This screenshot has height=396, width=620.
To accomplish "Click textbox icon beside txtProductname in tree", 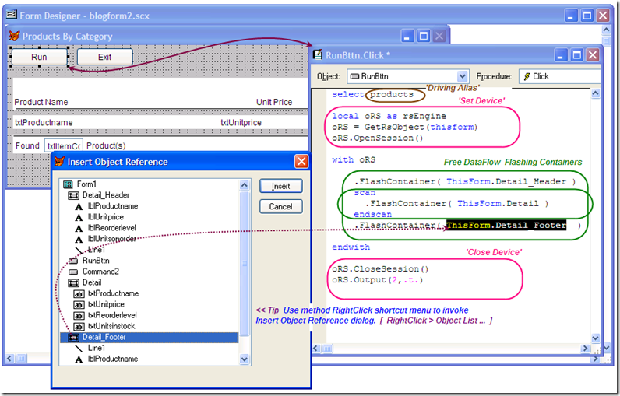I will pyautogui.click(x=79, y=294).
